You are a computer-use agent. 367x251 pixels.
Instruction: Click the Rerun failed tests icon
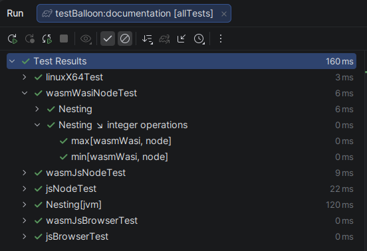(30, 39)
